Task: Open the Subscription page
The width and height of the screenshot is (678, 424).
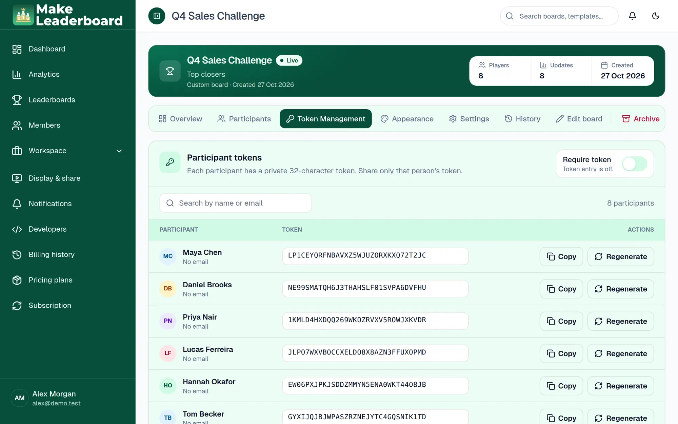Action: point(68,305)
